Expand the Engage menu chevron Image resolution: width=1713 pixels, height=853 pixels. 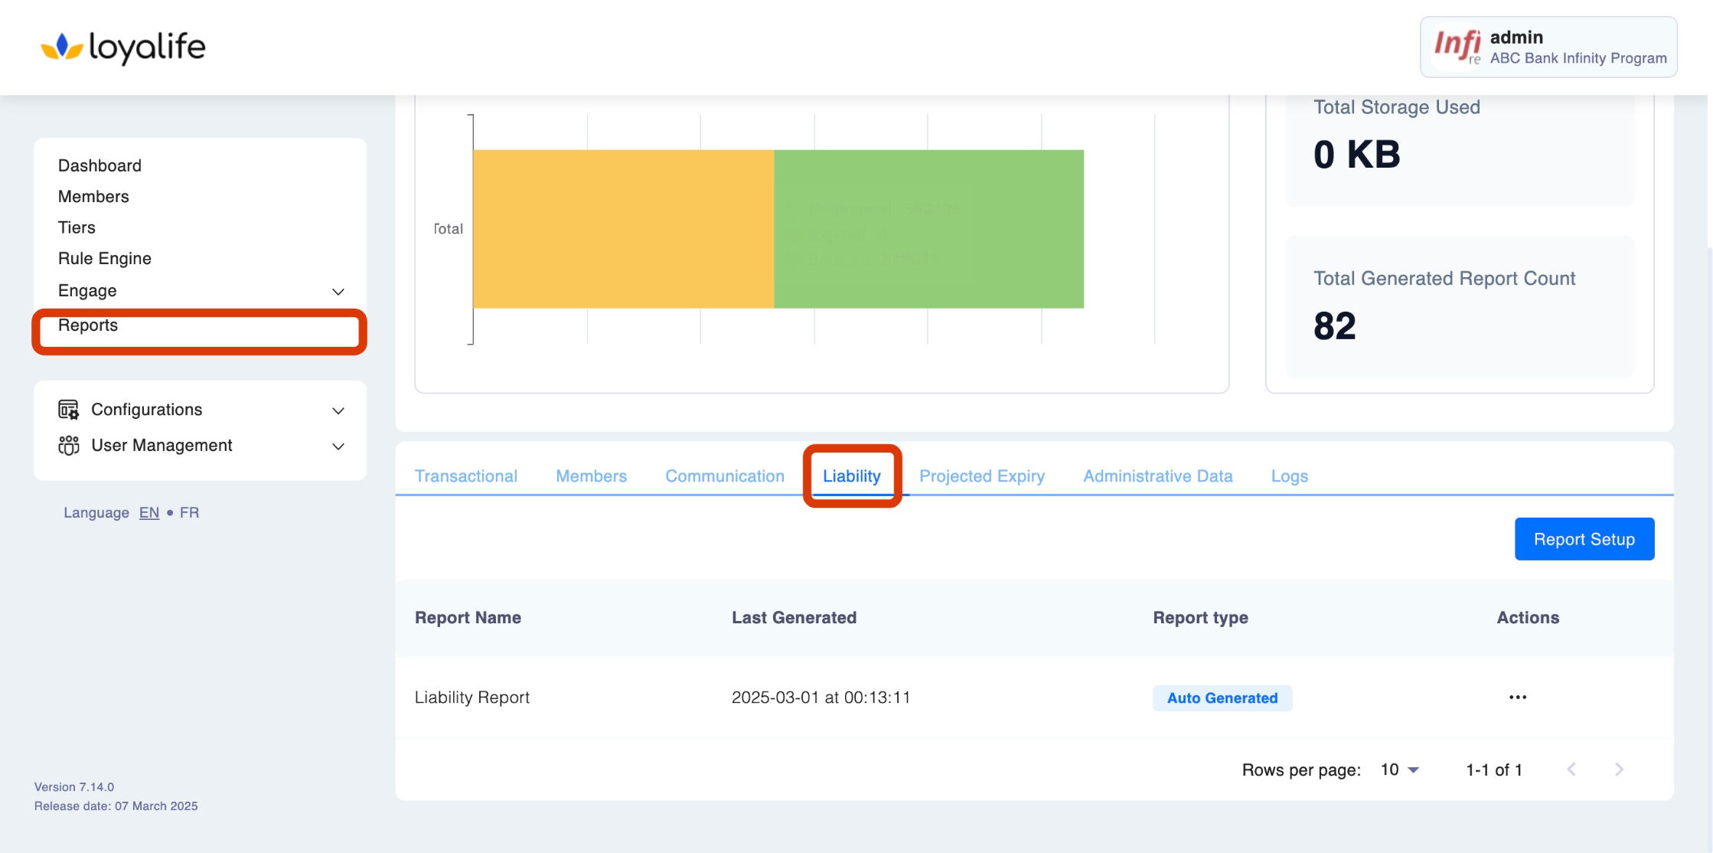(x=338, y=292)
